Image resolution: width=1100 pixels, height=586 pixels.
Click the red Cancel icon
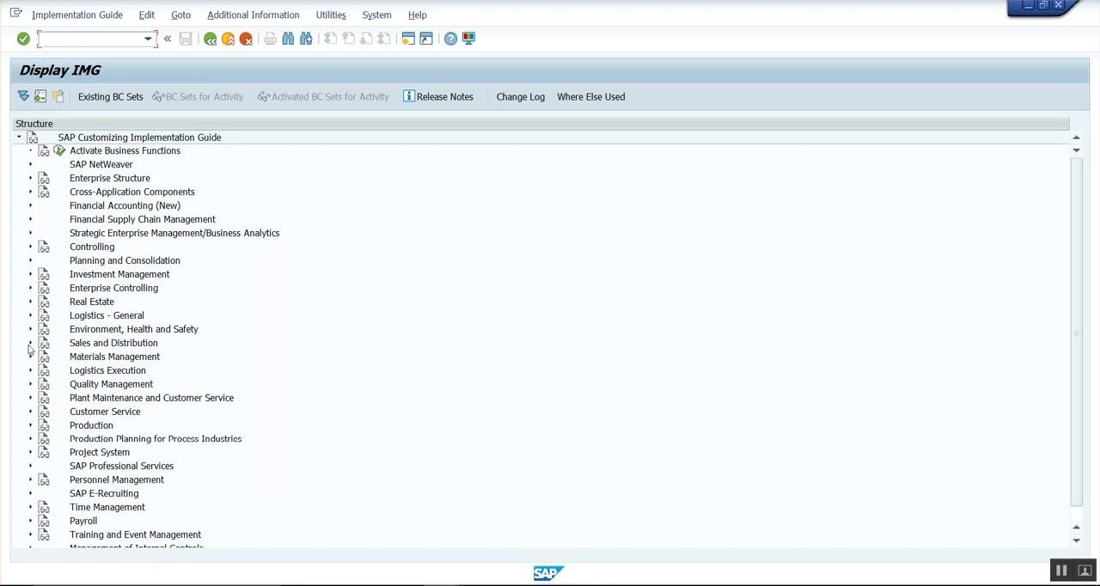click(x=246, y=39)
